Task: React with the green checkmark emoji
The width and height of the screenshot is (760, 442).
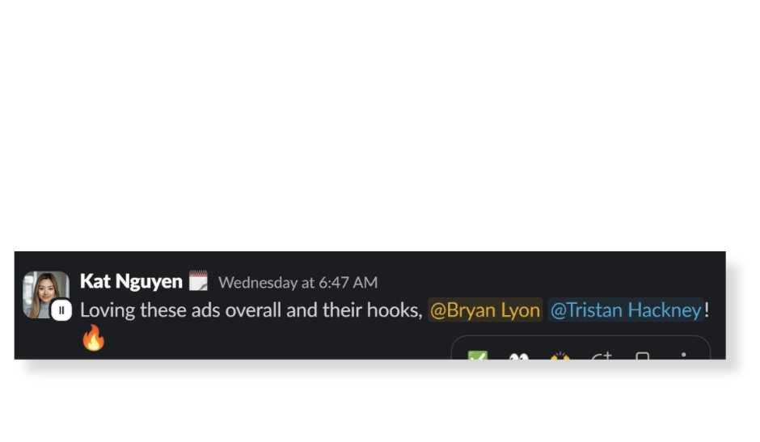Action: point(477,356)
